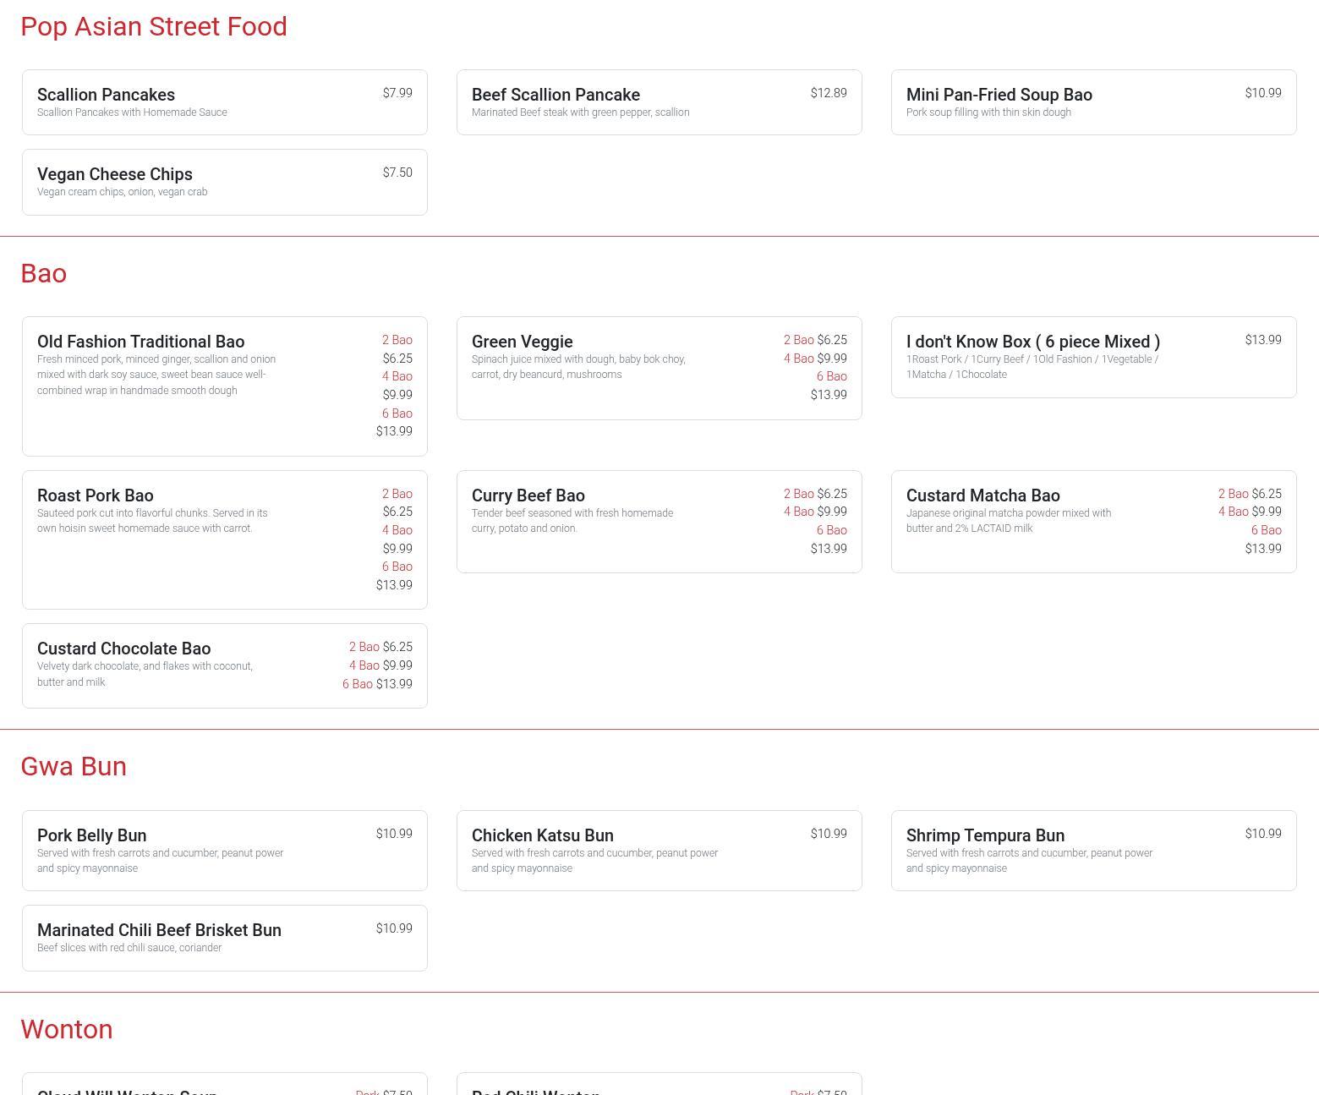Choose 6 Bao size on Custard Matcha Bao
Screen dimensions: 1319x1095
coord(1267,530)
